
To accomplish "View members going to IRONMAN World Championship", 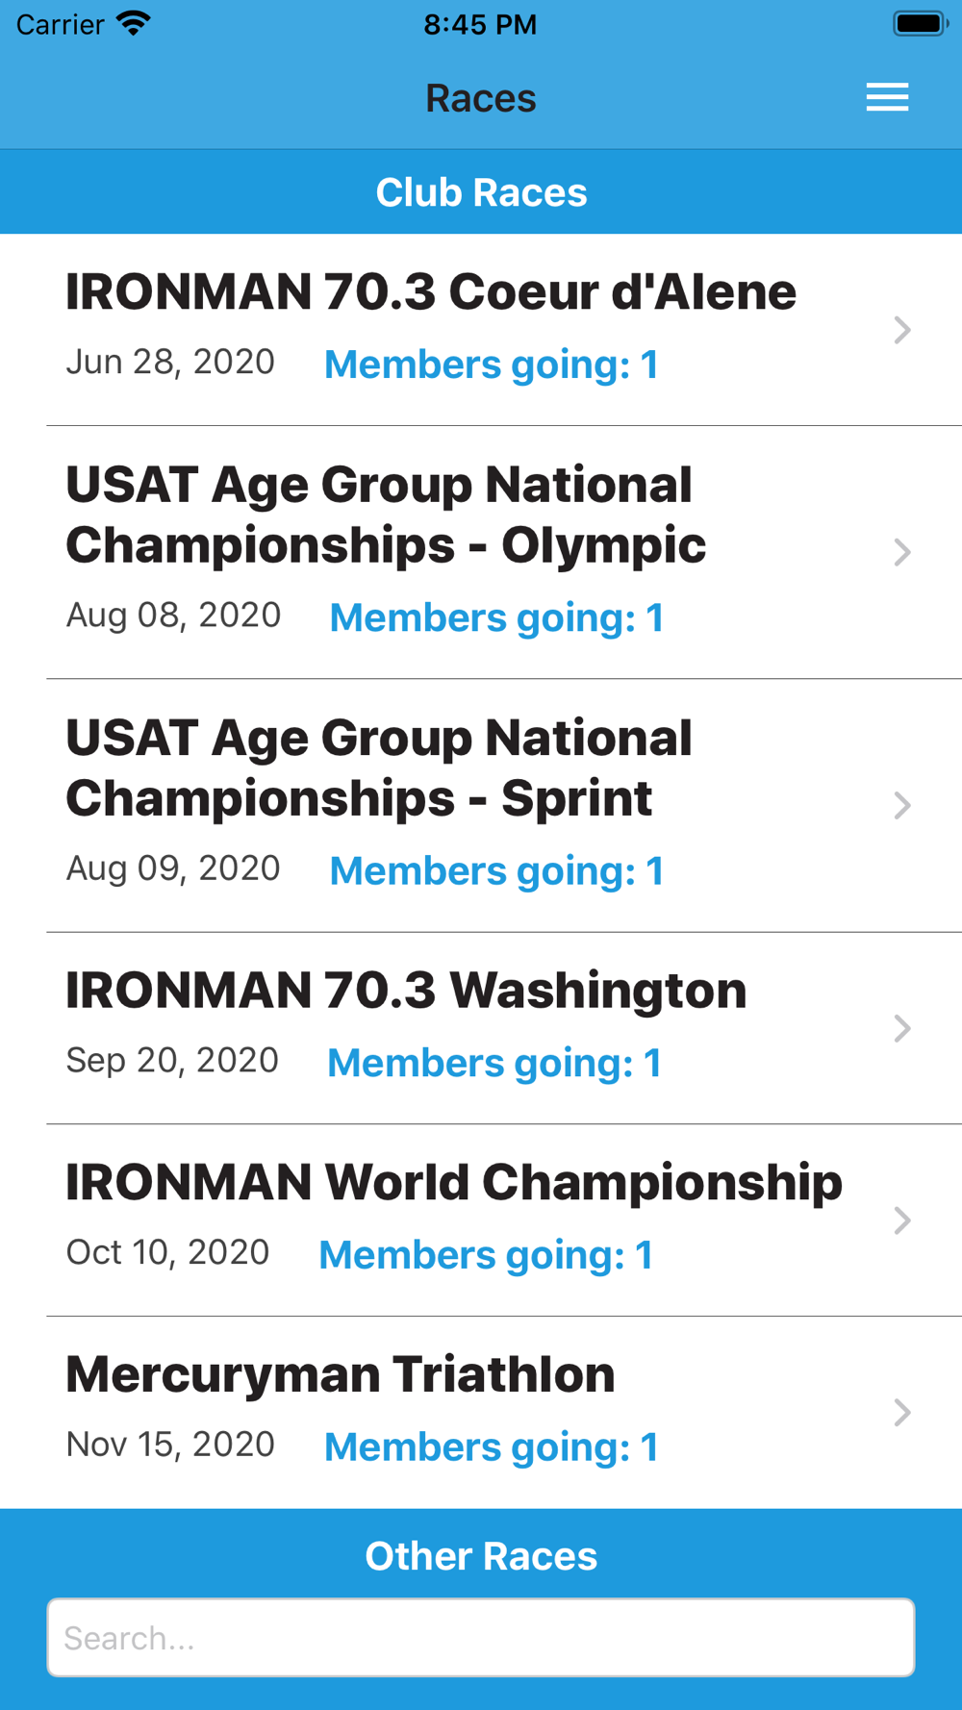I will pos(486,1255).
